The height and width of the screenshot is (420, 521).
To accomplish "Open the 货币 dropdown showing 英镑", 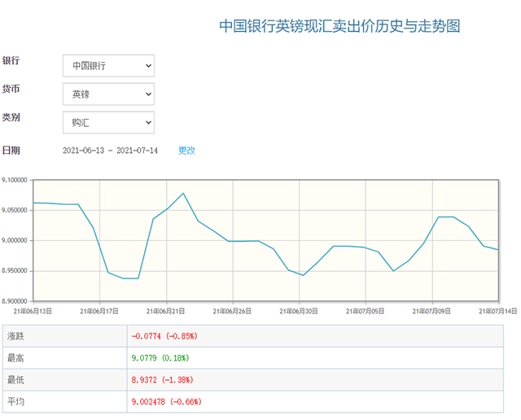I will 108,94.
